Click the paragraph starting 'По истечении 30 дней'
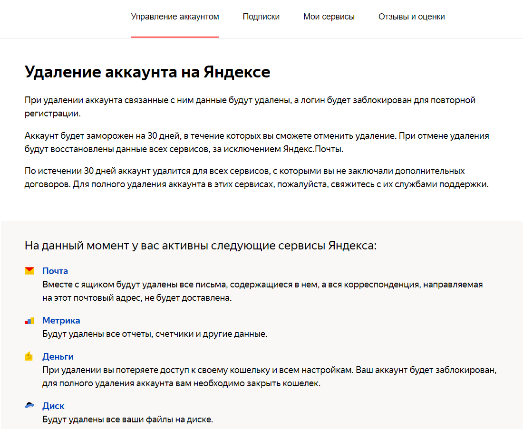 tap(256, 177)
